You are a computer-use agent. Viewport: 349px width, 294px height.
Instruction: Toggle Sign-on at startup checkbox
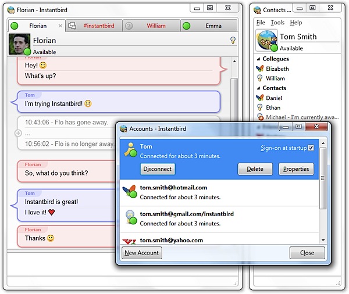click(x=311, y=148)
